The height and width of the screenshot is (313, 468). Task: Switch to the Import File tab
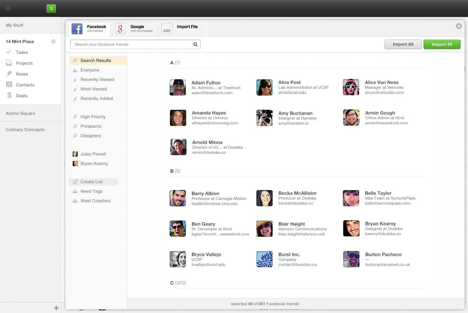(180, 29)
